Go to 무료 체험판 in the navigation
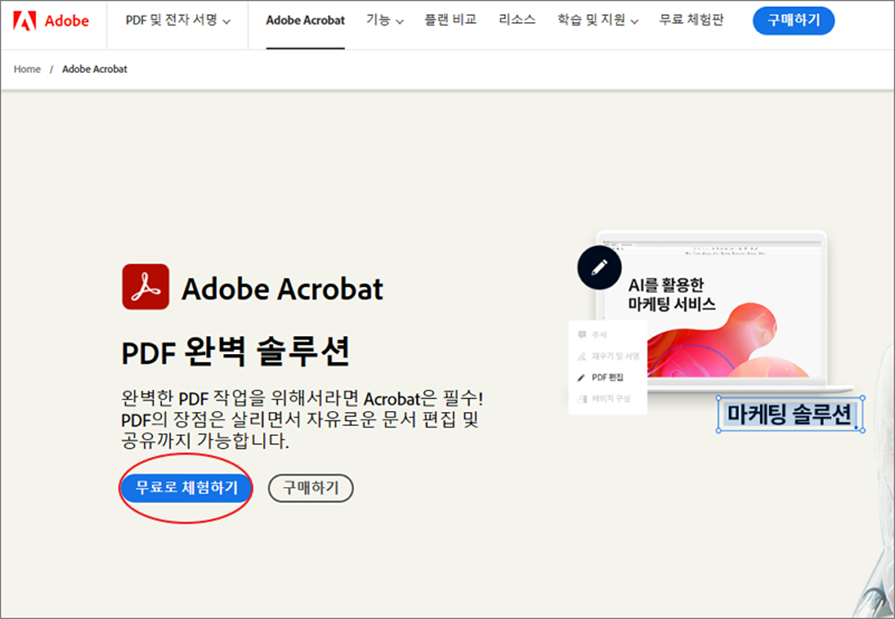 [691, 20]
